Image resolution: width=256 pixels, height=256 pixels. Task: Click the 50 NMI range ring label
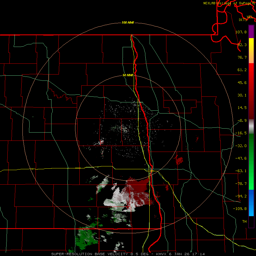click(128, 75)
